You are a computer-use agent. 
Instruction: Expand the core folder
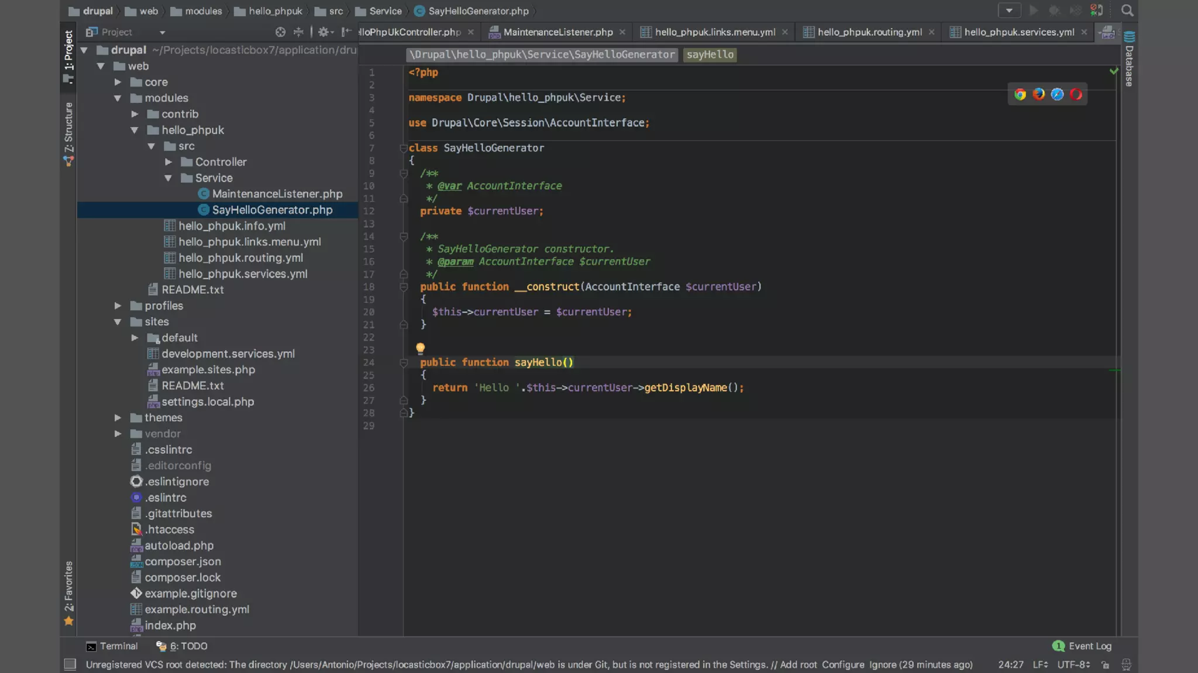tap(118, 82)
